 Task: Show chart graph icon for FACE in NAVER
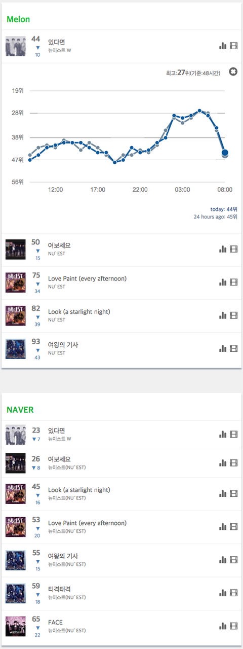point(223,626)
